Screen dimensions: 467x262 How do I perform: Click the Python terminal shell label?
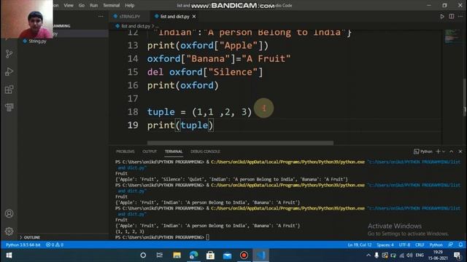point(423,151)
